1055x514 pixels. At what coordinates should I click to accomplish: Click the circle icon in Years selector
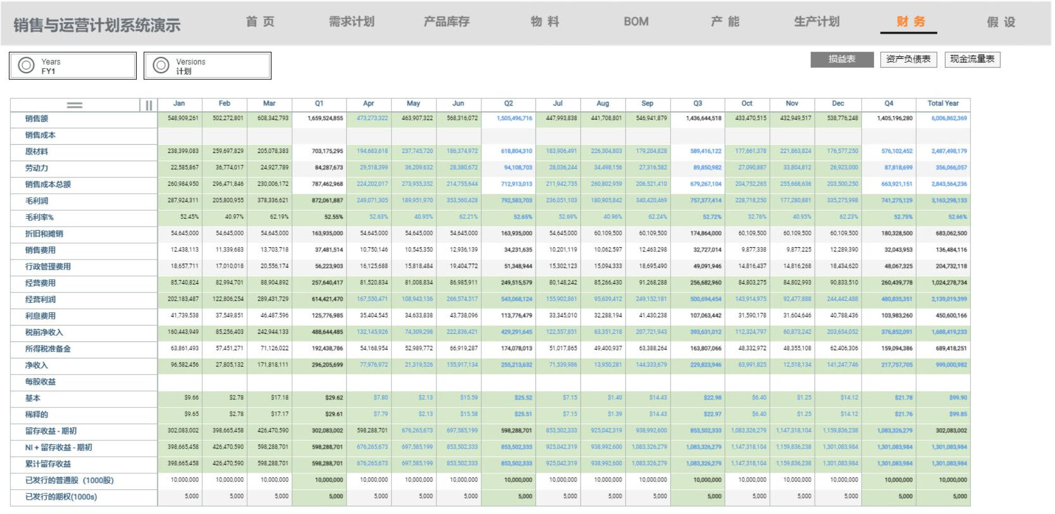26,65
